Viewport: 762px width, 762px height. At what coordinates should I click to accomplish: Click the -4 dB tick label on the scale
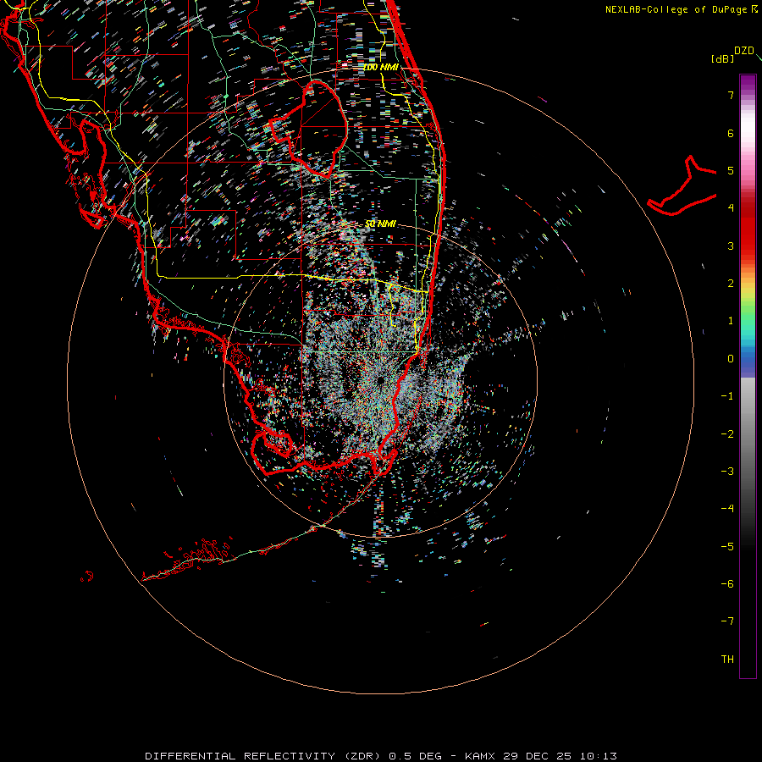[x=727, y=509]
